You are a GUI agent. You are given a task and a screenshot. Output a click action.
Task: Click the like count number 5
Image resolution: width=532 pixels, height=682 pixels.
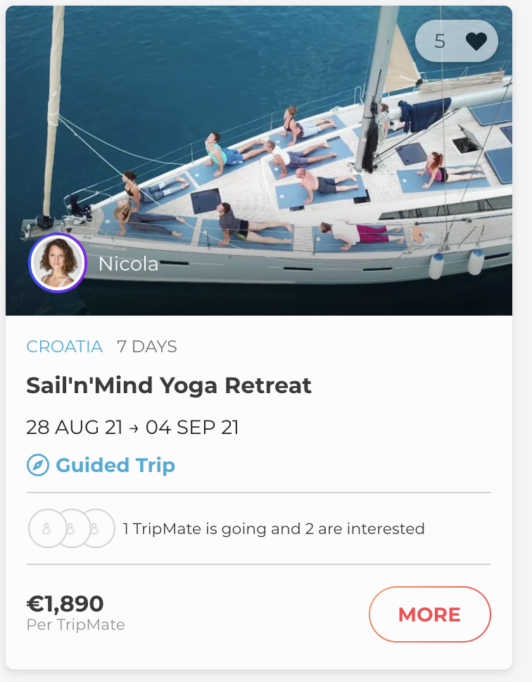pyautogui.click(x=440, y=42)
